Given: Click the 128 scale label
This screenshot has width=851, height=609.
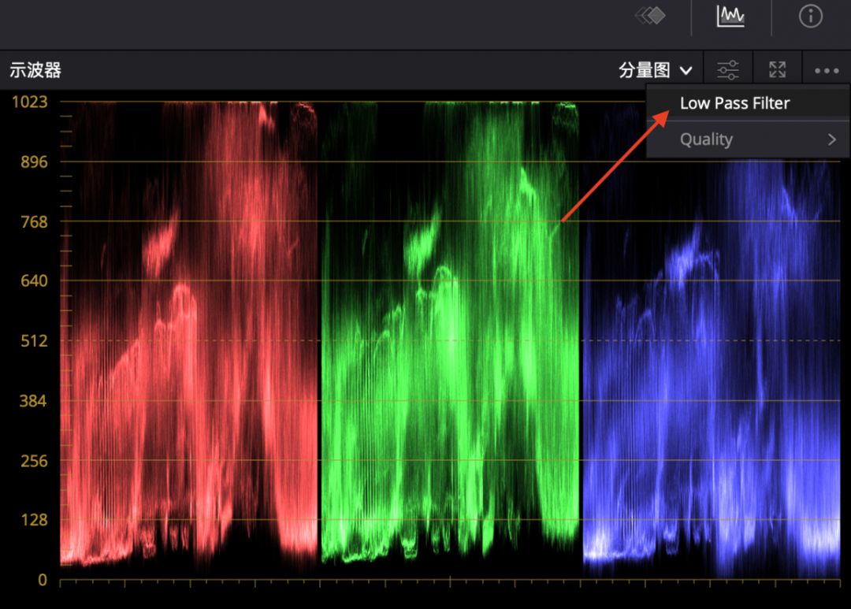Looking at the screenshot, I should click(x=34, y=520).
